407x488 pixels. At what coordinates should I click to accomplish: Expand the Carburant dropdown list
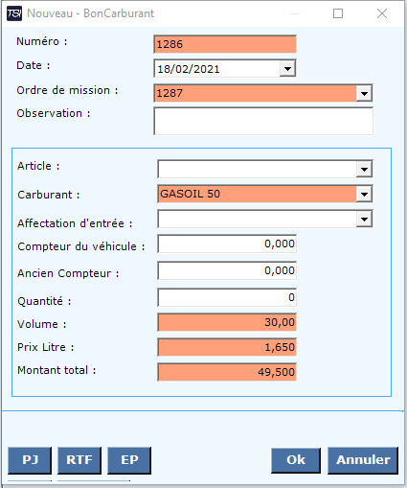[364, 194]
